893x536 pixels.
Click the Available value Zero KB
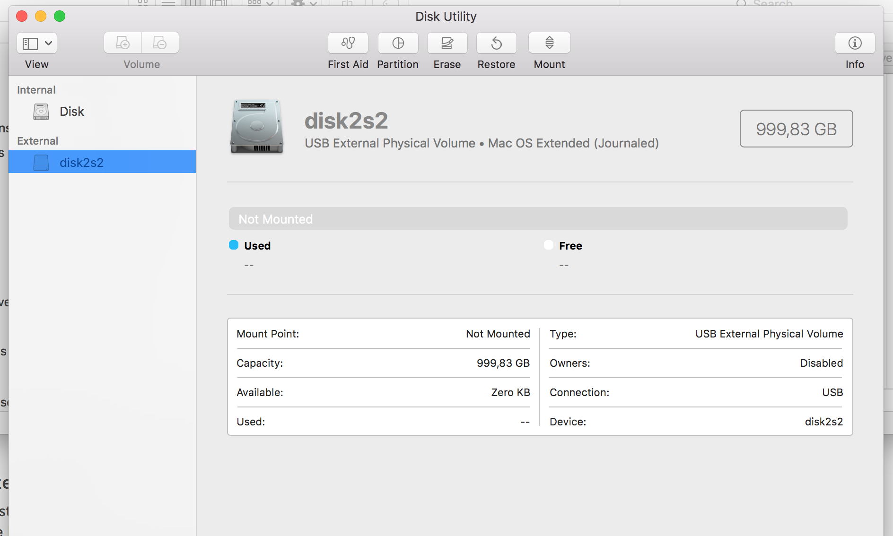click(x=511, y=392)
